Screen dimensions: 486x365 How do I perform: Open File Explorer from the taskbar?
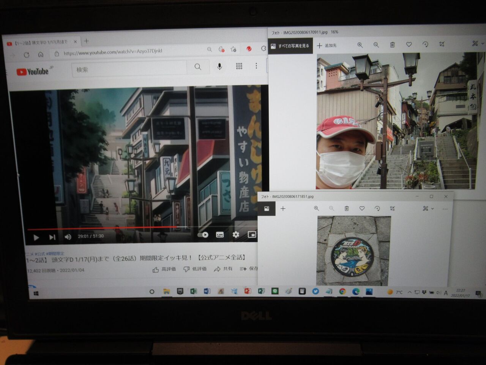(x=166, y=292)
